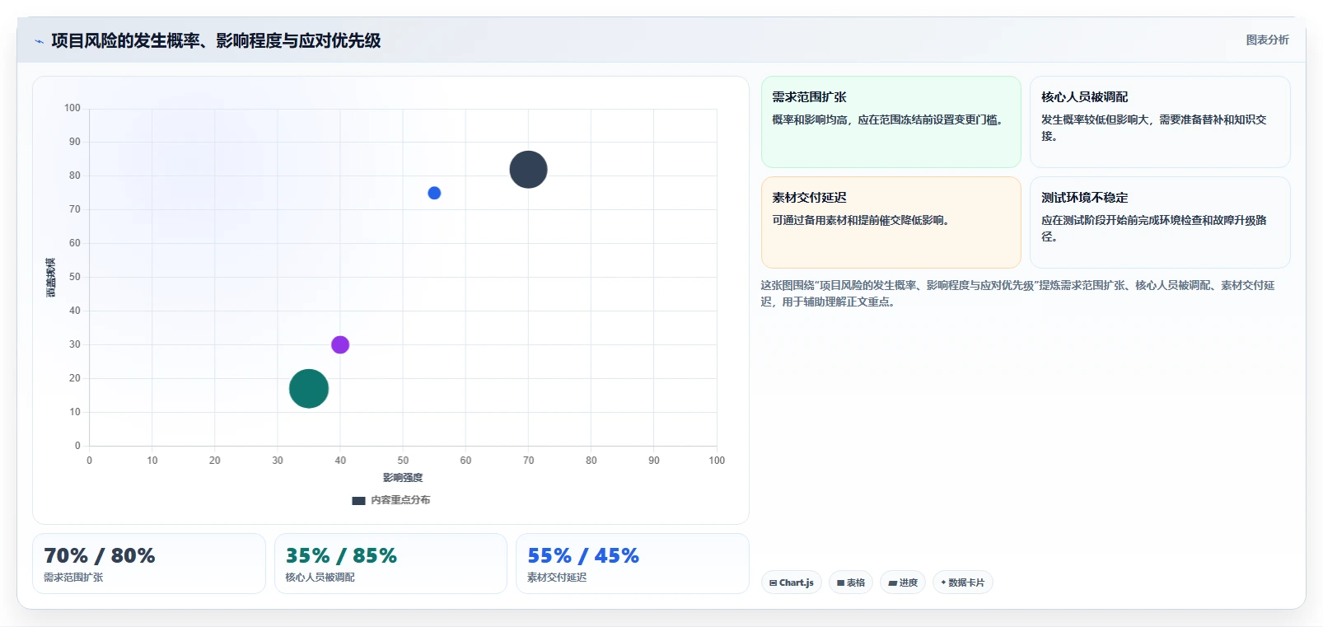Image resolution: width=1323 pixels, height=627 pixels.
Task: Select the dark navy bubble at 70/80
Action: click(x=528, y=170)
